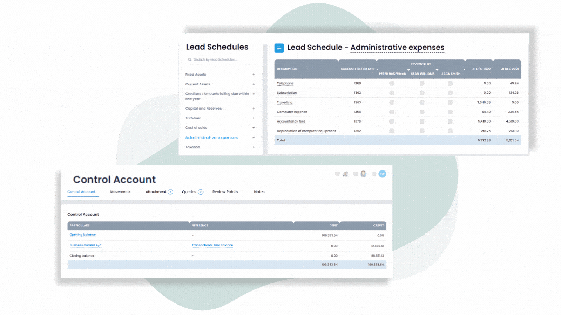This screenshot has height=315, width=561.
Task: Check Peter Bakerman review box for Telephone
Action: (x=392, y=83)
